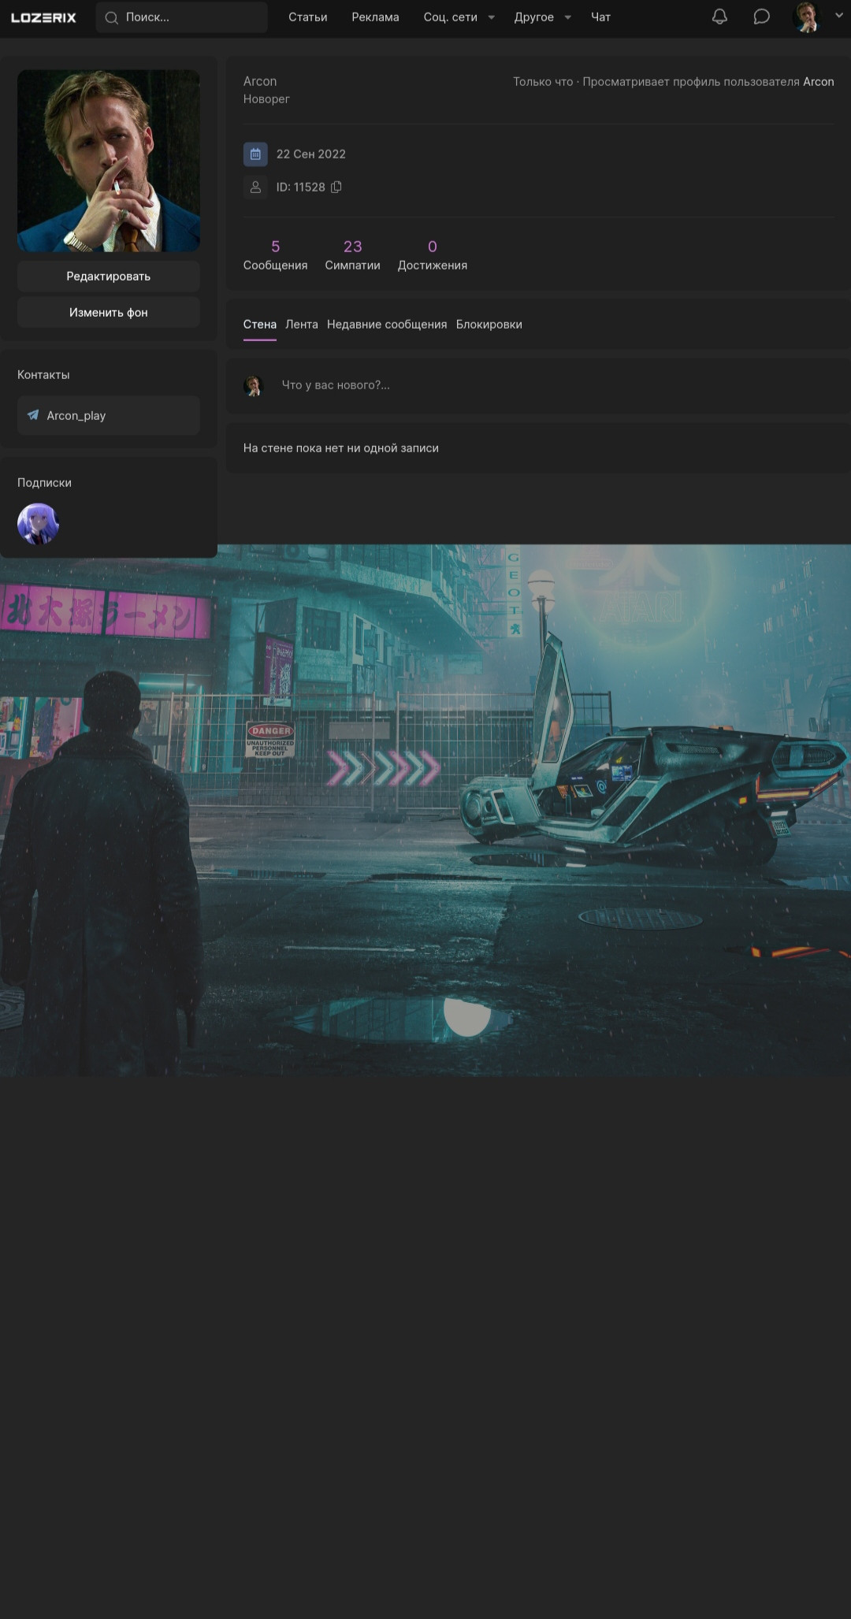851x1619 pixels.
Task: Click the Поиск search field
Action: (x=182, y=17)
